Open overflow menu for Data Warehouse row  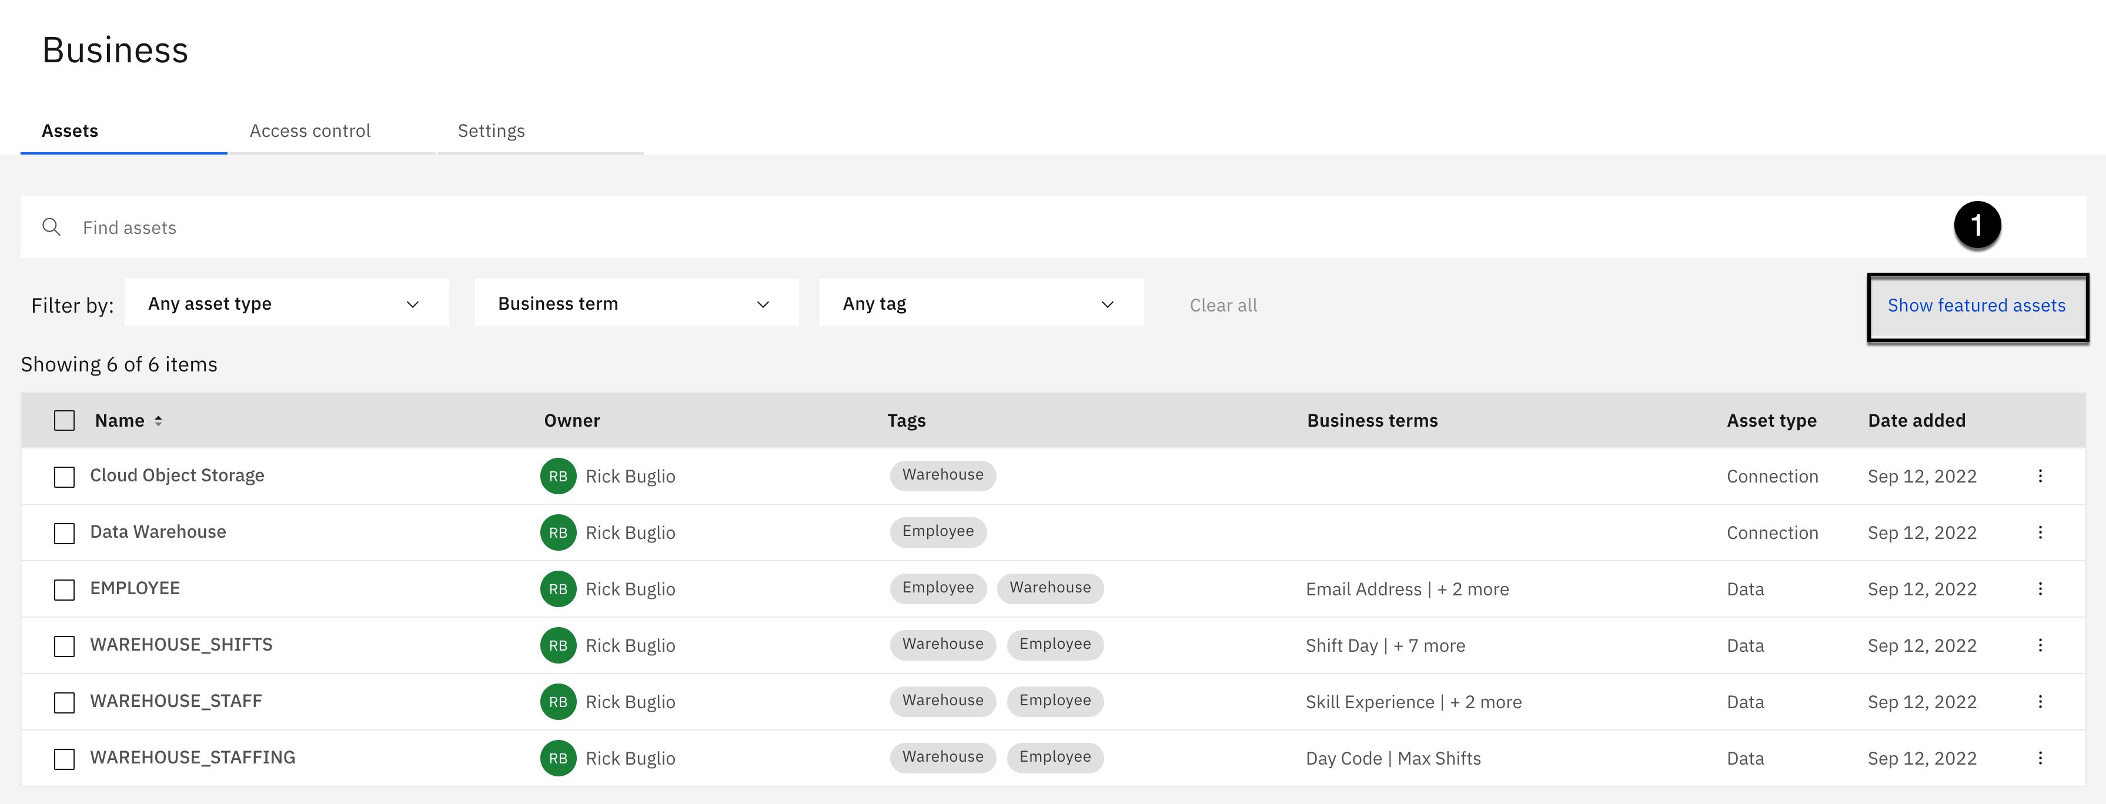(2040, 532)
